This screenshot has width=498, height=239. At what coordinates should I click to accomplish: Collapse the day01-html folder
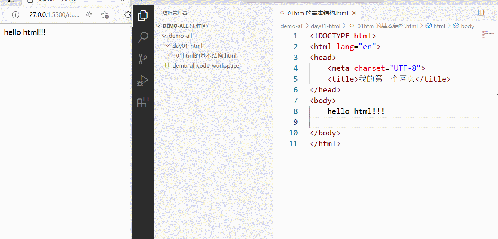pyautogui.click(x=168, y=46)
